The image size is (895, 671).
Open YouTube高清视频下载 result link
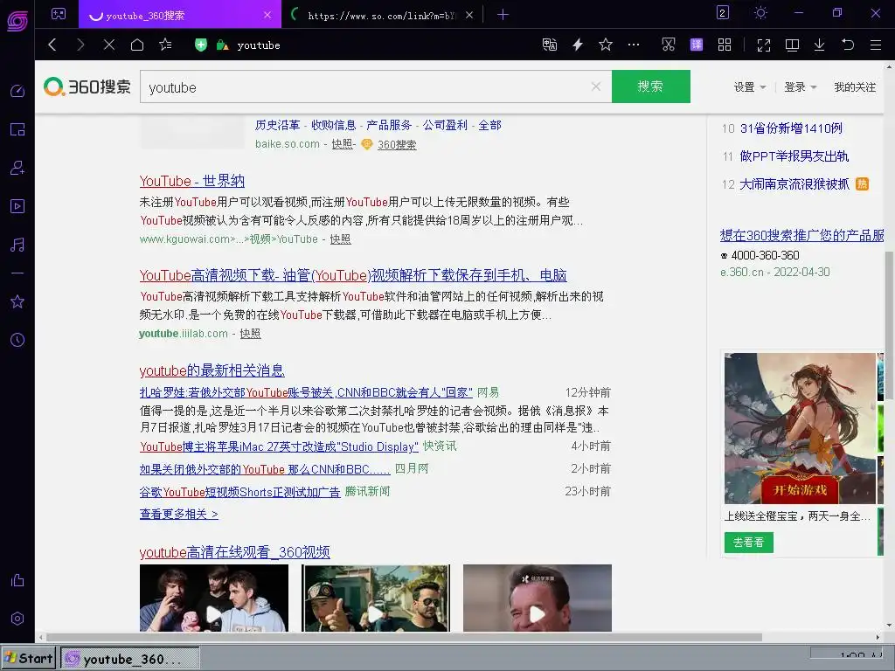point(353,275)
